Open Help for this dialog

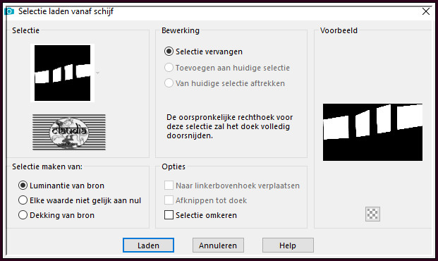[x=288, y=245]
